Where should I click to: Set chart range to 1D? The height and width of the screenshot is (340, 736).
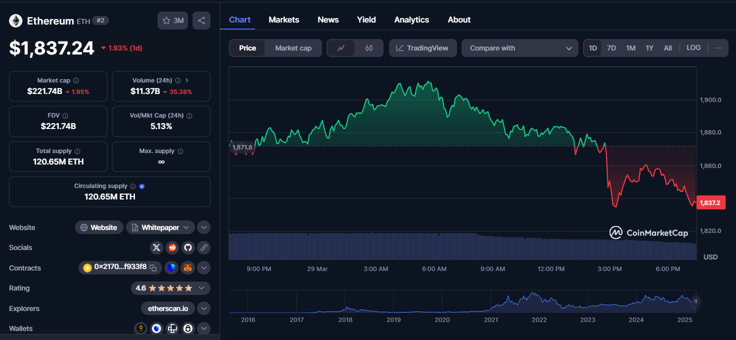click(592, 48)
